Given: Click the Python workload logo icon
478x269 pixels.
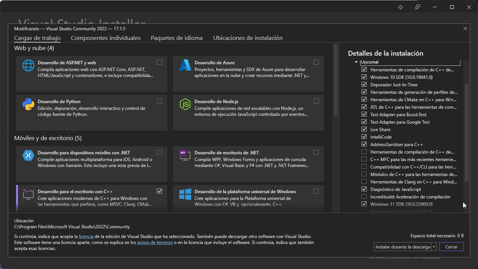Looking at the screenshot, I should click(x=28, y=104).
